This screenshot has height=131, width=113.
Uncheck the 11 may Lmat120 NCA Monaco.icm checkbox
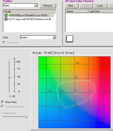(x=6, y=19)
